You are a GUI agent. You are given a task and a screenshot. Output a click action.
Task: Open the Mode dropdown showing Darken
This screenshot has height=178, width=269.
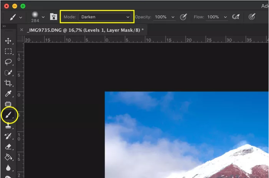105,17
